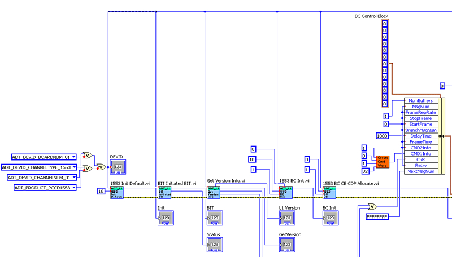Select the GetVersion indicator terminal
The width and height of the screenshot is (452, 257).
tap(286, 245)
